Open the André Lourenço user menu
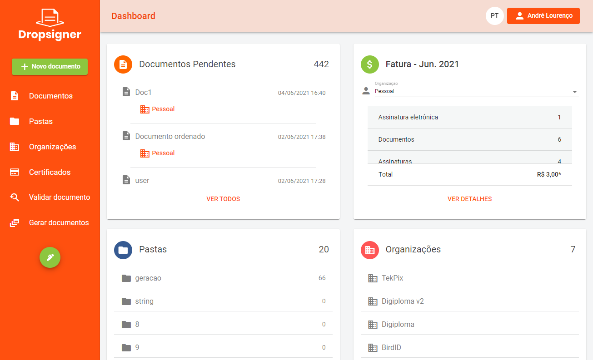593x360 pixels. tap(543, 16)
